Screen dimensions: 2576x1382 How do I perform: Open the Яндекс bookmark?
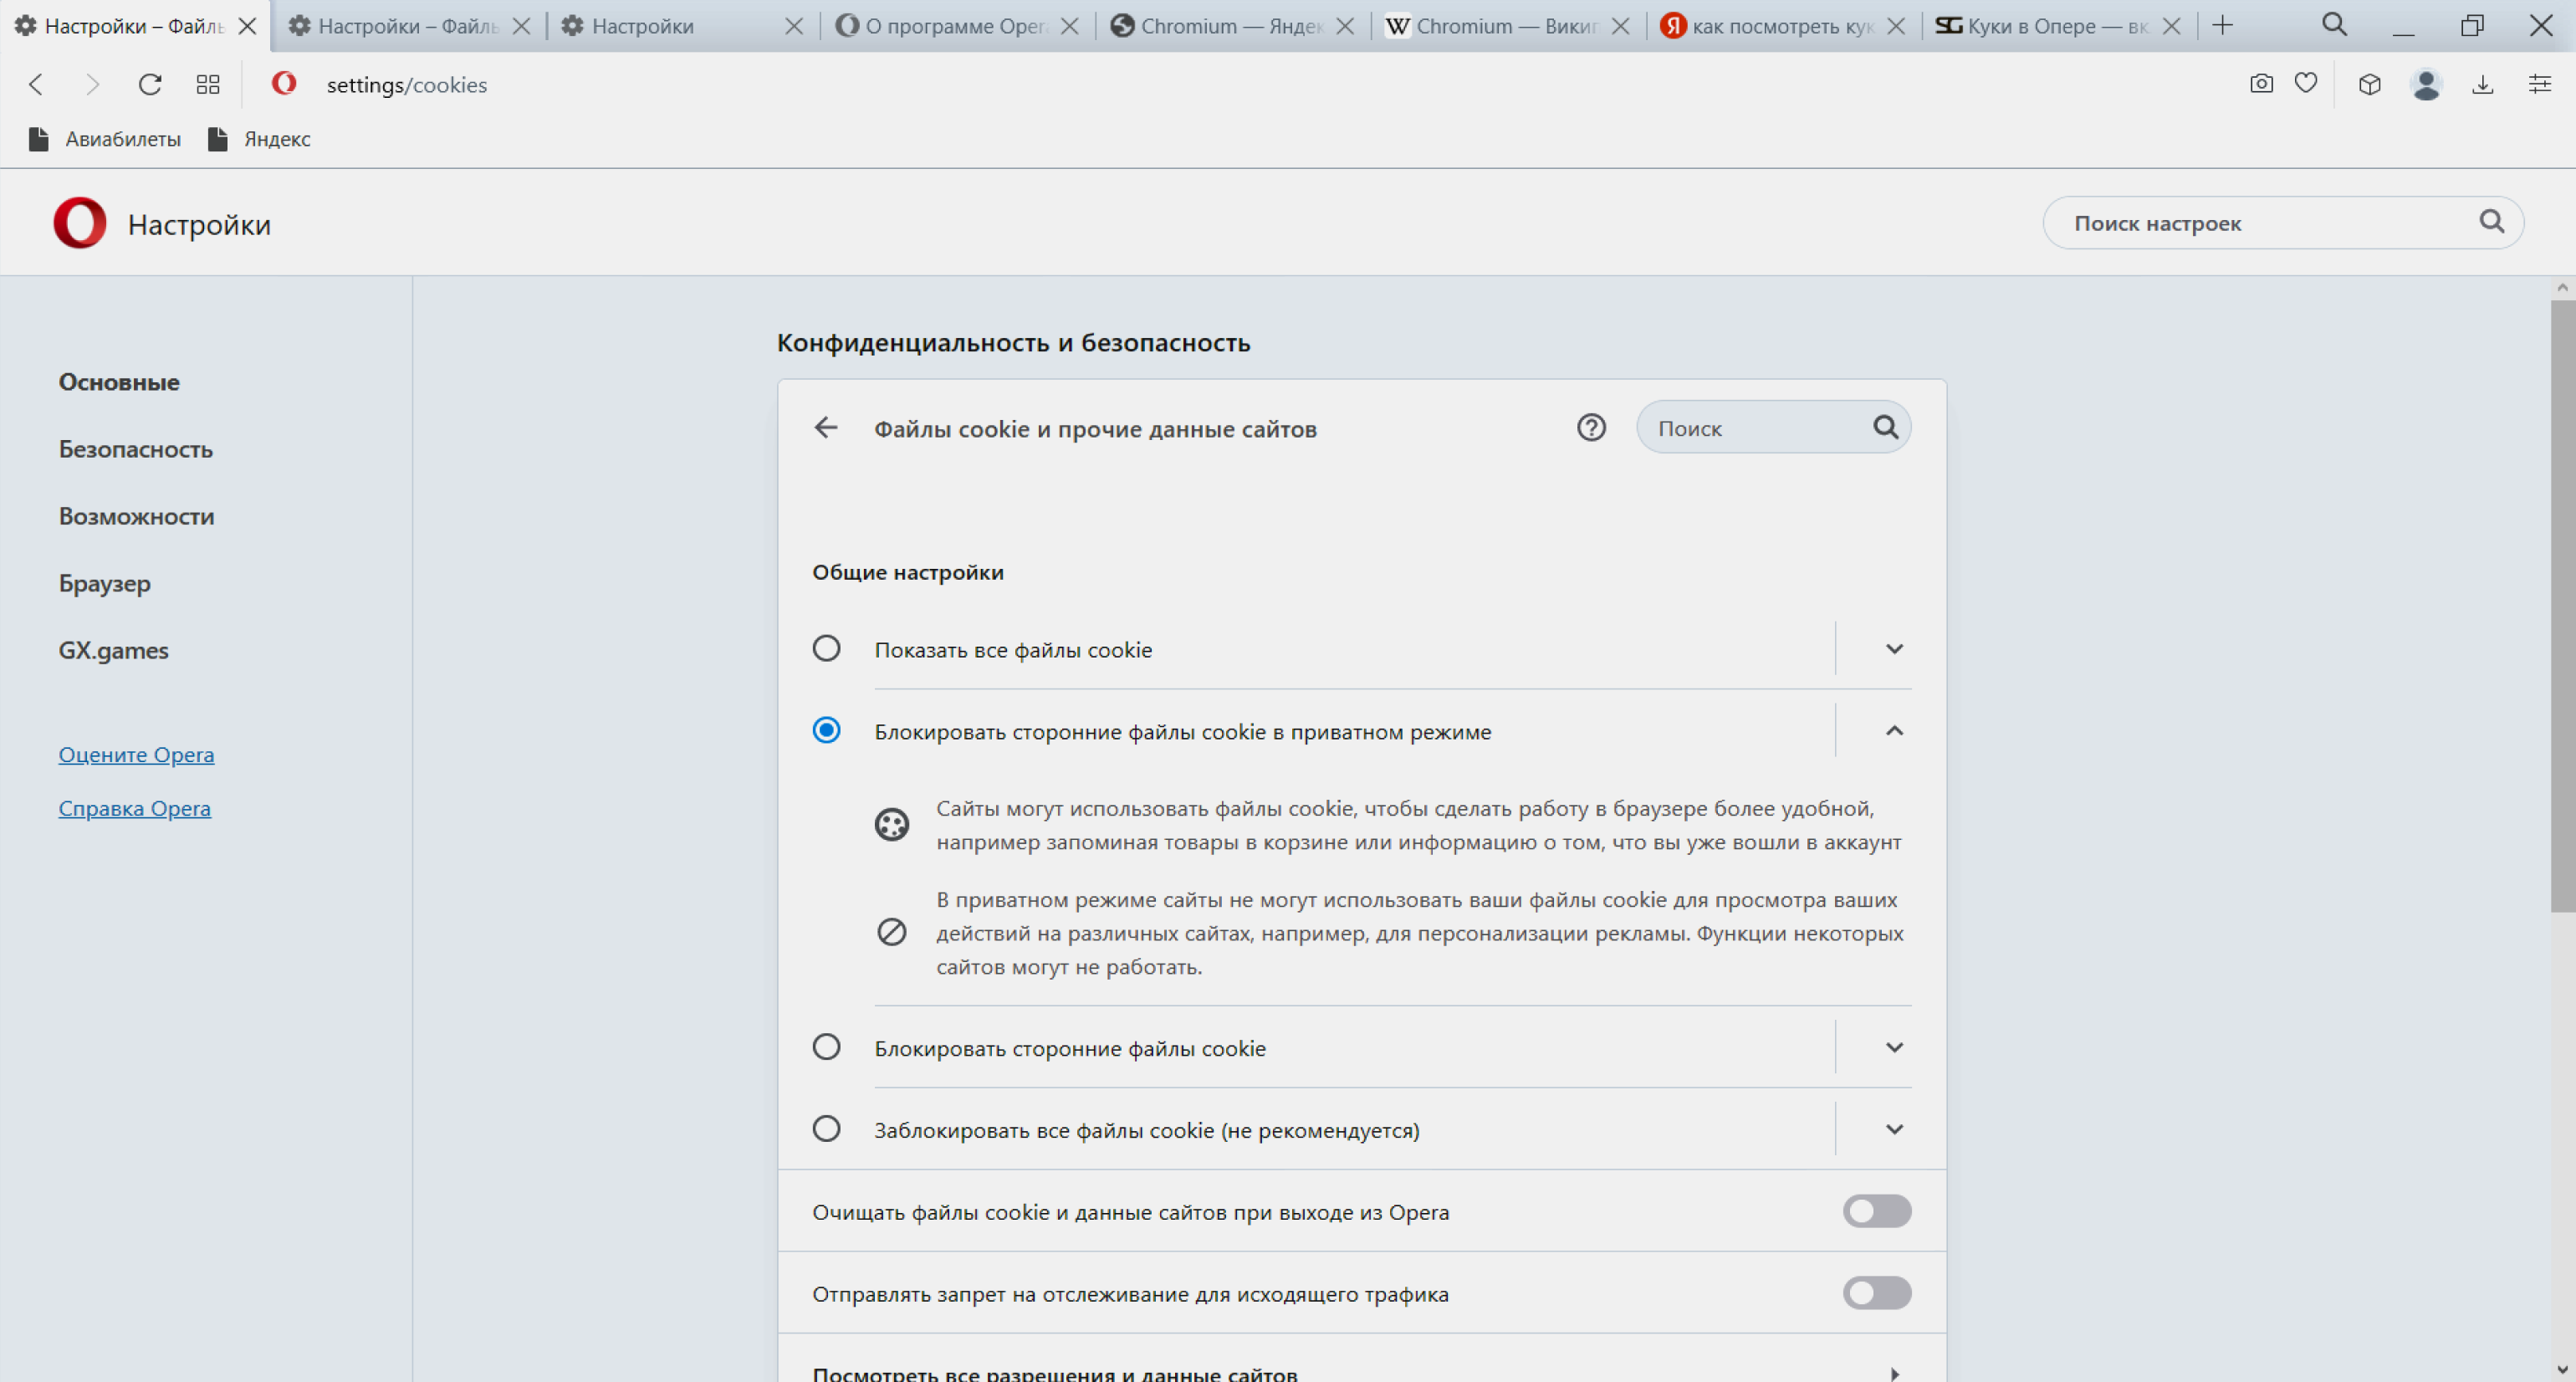click(x=259, y=139)
